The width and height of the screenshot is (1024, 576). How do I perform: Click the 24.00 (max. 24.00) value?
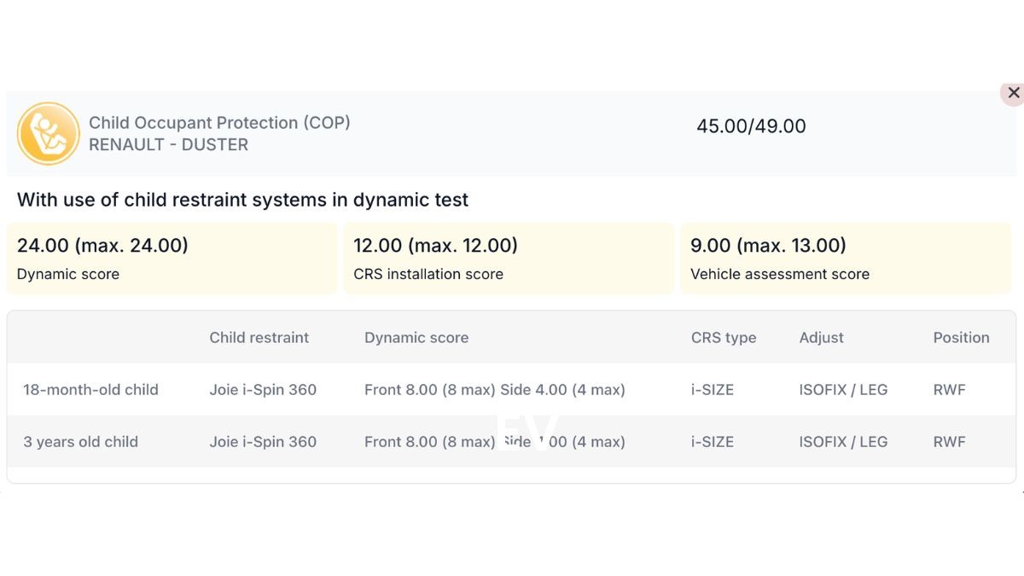coord(102,246)
